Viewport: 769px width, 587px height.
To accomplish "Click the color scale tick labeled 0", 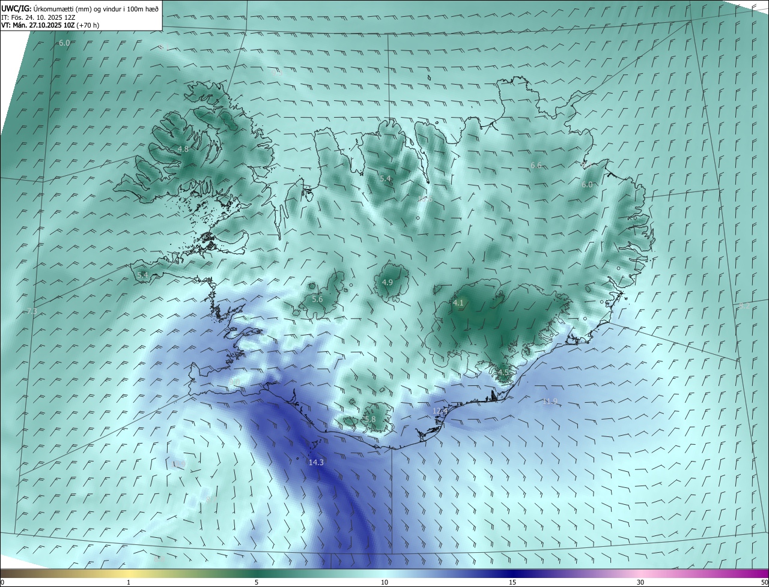I will 2,582.
